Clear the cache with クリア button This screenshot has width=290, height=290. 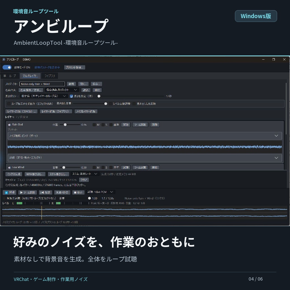coord(84,180)
